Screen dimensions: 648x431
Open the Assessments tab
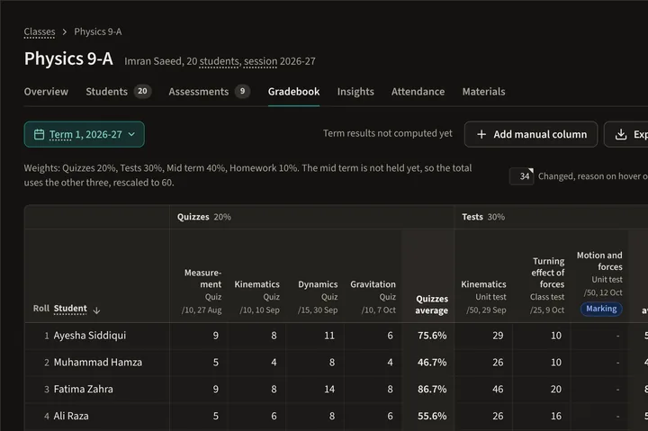[x=209, y=92]
